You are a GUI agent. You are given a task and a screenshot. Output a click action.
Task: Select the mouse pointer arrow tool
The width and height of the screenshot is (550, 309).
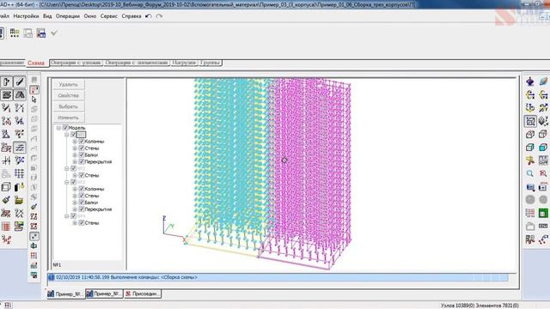[x=34, y=100]
